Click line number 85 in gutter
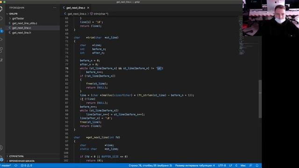 click(x=66, y=95)
